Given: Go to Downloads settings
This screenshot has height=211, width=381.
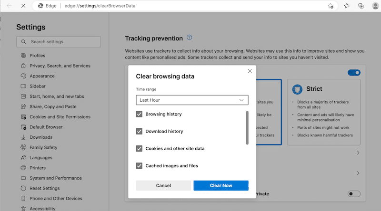Looking at the screenshot, I should coord(41,137).
